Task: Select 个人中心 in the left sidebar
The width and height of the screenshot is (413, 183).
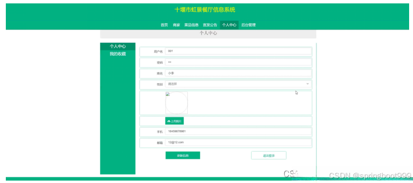Action: point(118,46)
